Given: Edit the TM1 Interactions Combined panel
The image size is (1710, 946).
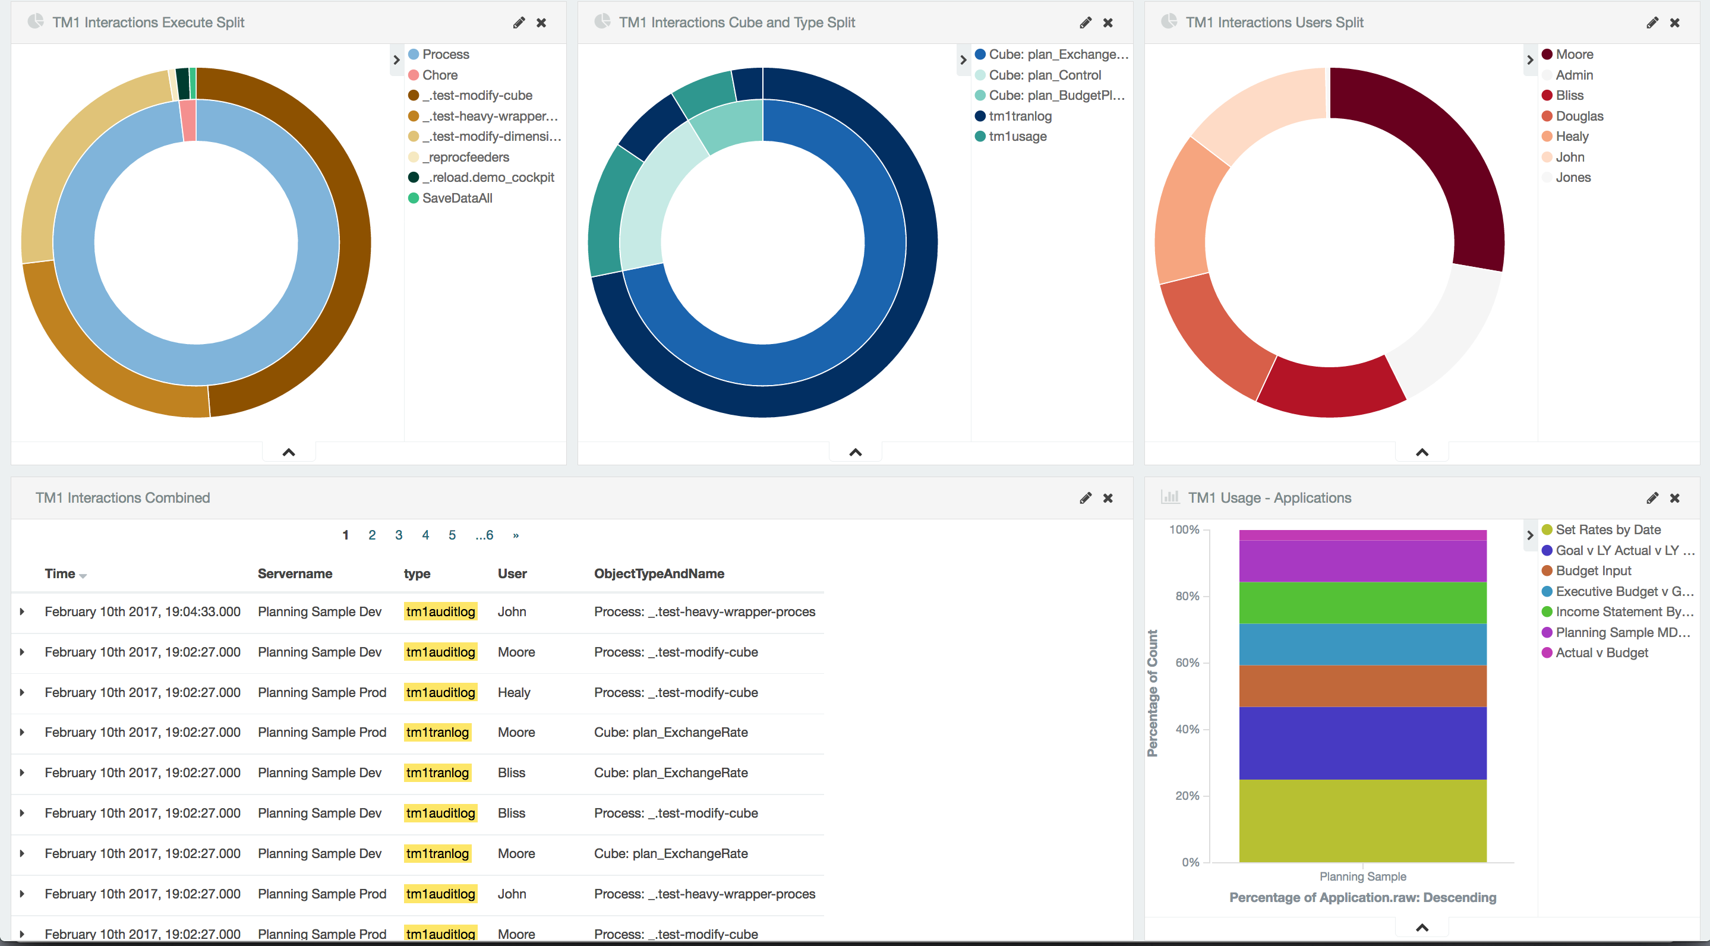Looking at the screenshot, I should point(1086,498).
